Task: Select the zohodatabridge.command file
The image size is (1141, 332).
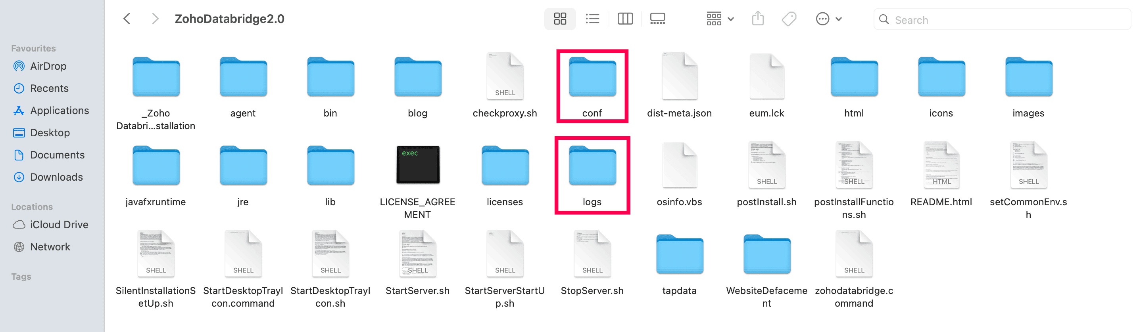Action: click(x=854, y=253)
